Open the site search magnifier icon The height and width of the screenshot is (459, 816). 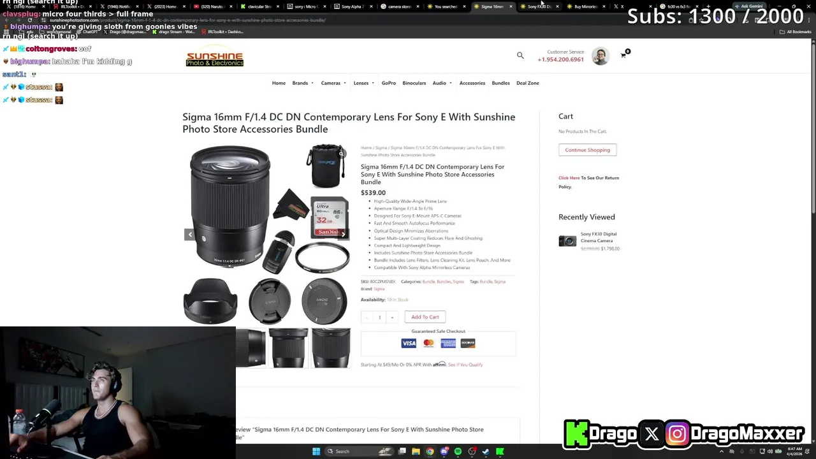[520, 55]
